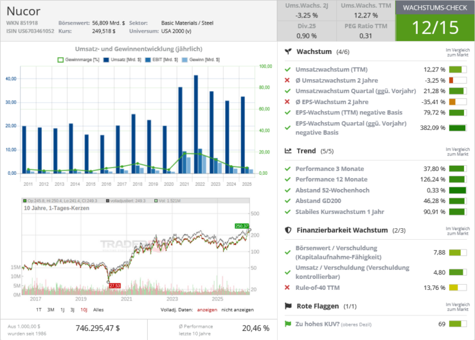Open the Performance 12 Monate metric link

click(331, 179)
